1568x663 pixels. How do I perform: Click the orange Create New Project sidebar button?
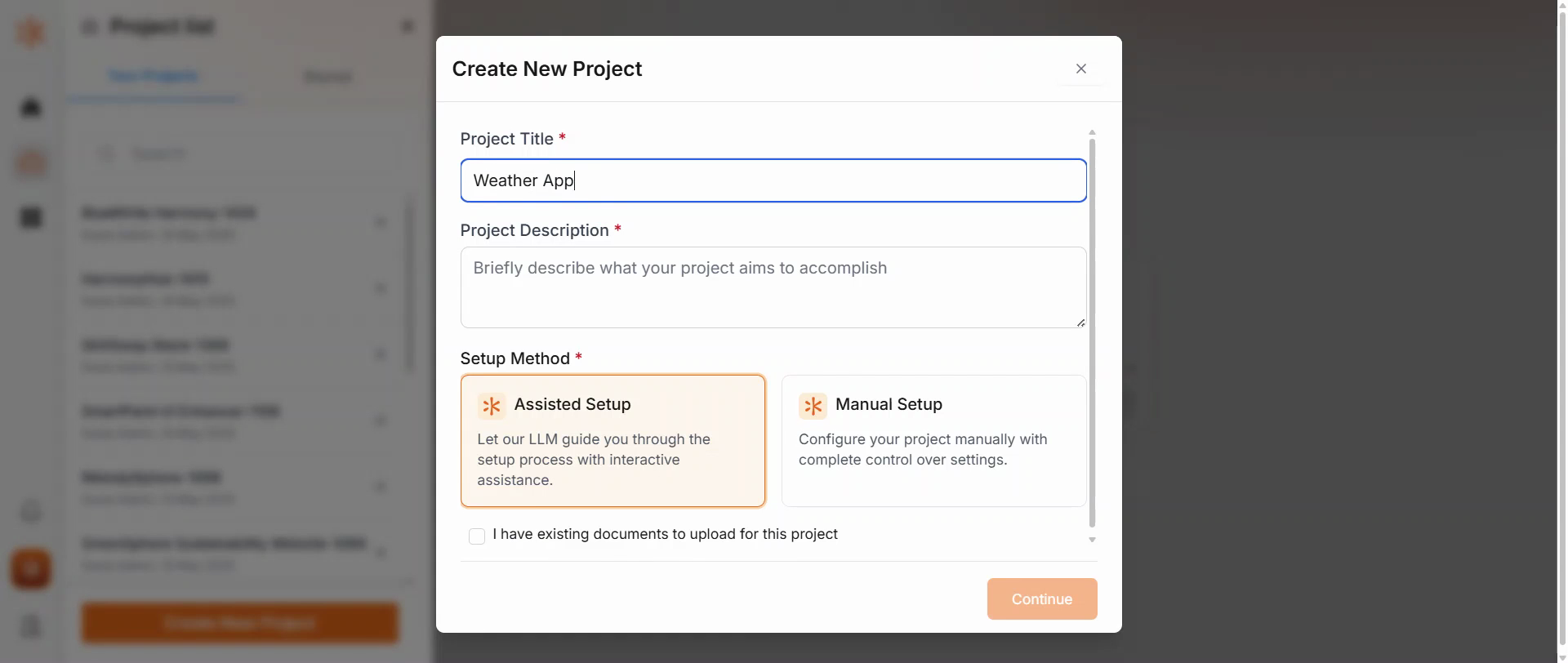tap(240, 623)
